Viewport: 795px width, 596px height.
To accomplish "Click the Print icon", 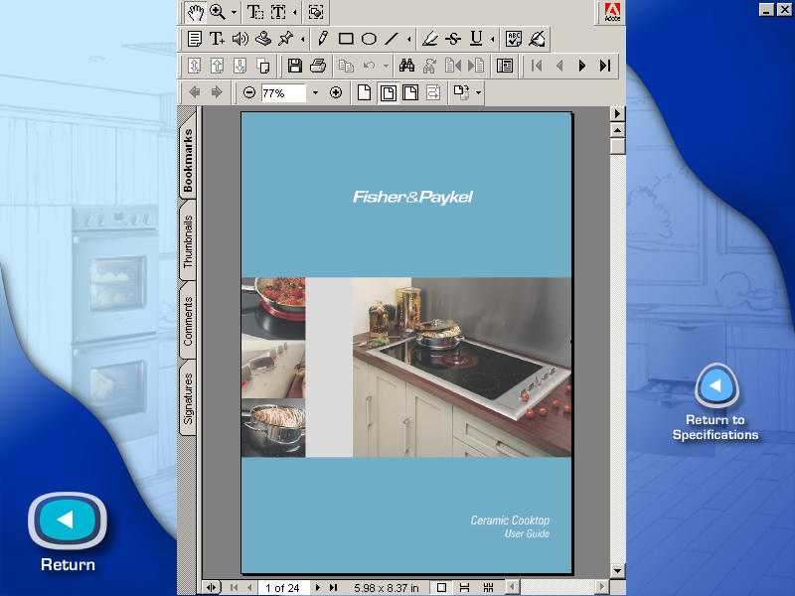I will click(318, 66).
